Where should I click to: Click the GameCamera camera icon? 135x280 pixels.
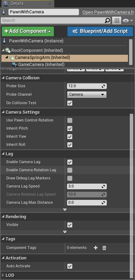(14, 65)
